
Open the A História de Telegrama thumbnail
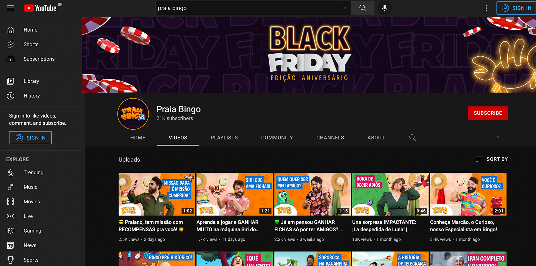tap(390, 259)
